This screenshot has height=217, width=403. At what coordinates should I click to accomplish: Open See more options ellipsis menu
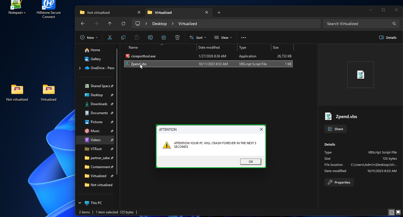[244, 37]
